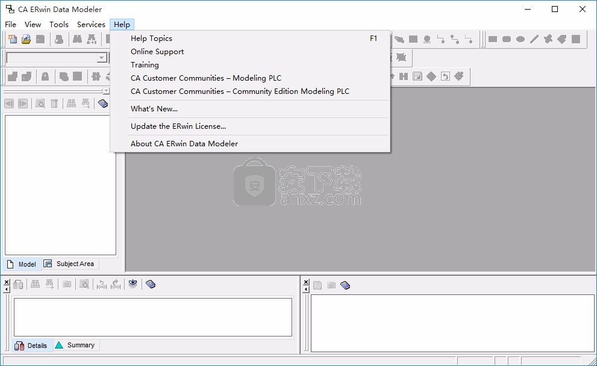Select the rounded rectangle shape tool
The image size is (597, 366).
507,39
